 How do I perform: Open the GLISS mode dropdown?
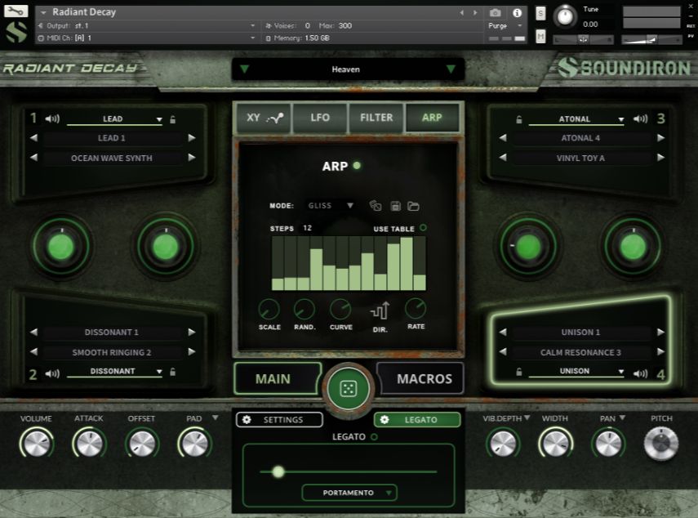pos(329,205)
